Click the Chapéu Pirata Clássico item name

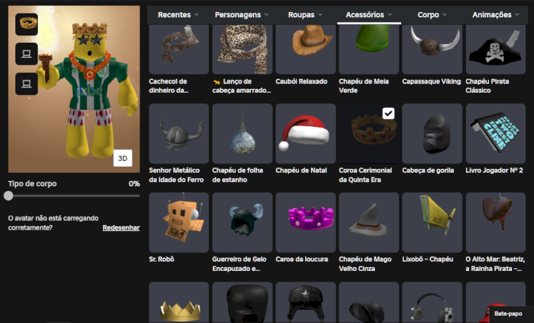pyautogui.click(x=487, y=86)
